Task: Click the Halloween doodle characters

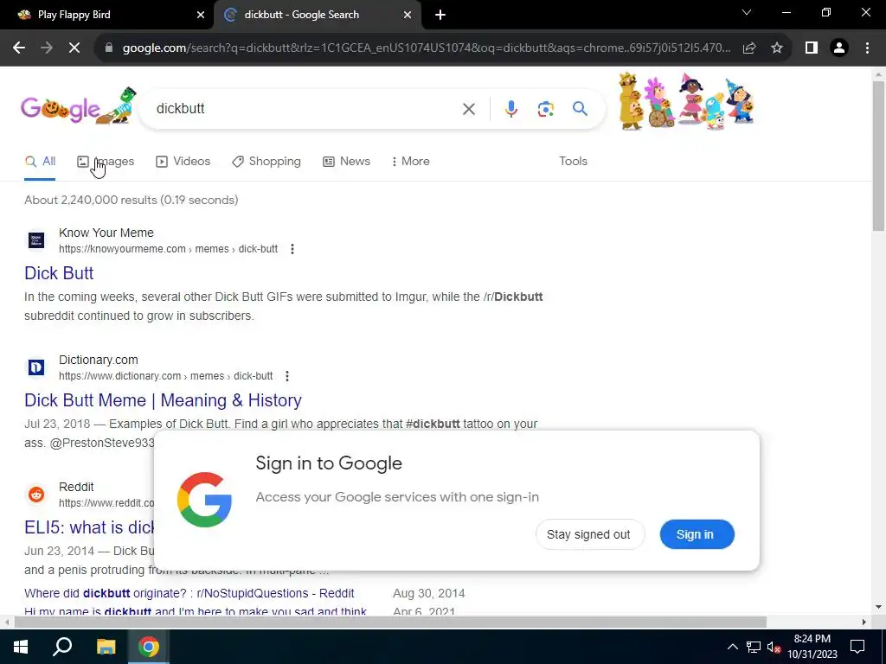Action: coord(686,102)
